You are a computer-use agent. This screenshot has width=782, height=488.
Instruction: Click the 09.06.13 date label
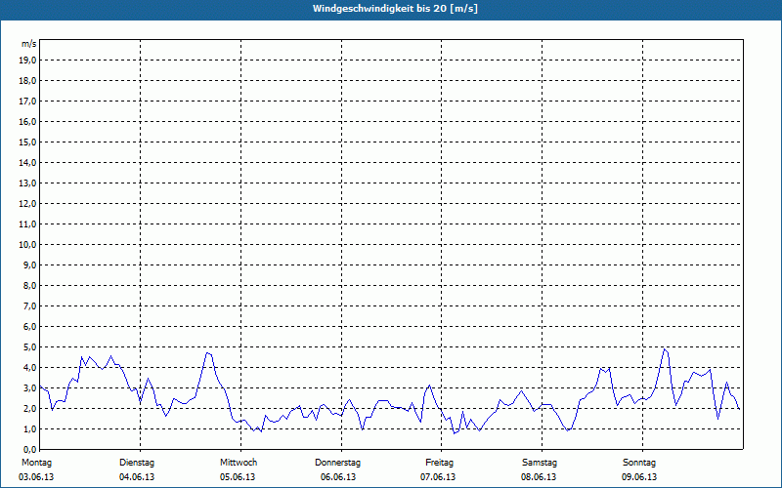tap(639, 477)
